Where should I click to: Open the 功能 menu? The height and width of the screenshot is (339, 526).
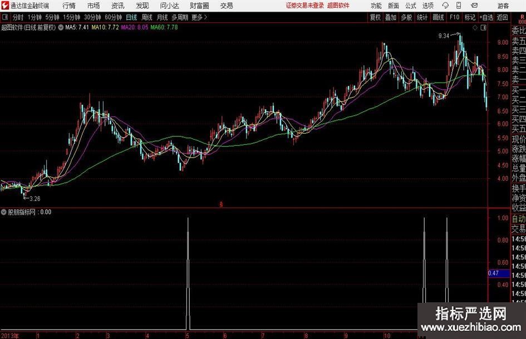376,6
